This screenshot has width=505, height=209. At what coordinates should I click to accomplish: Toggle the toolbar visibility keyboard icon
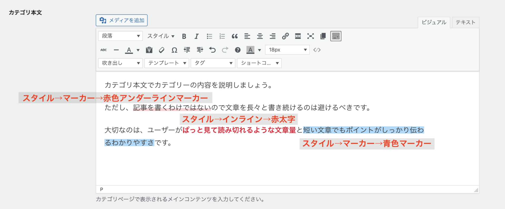[336, 36]
